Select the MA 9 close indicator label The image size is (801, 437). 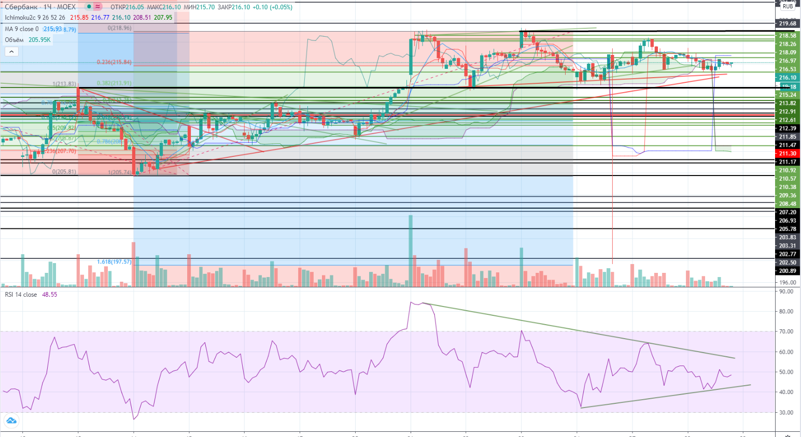click(21, 29)
